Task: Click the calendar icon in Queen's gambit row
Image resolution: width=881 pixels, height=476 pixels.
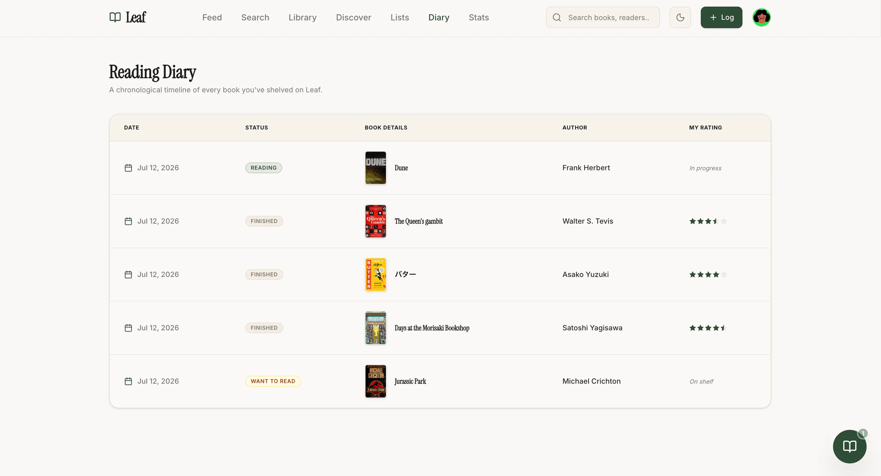Action: click(x=128, y=221)
